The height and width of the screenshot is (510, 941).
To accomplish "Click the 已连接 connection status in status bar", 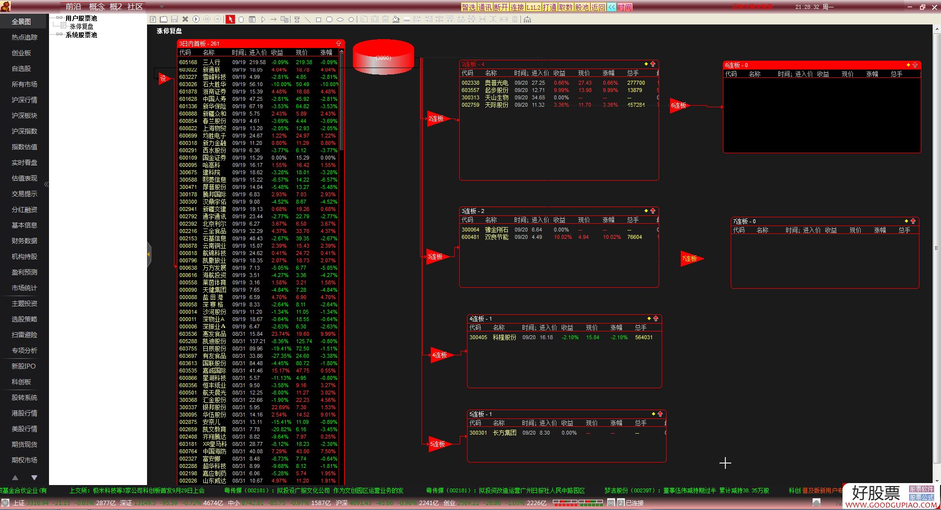I will tap(635, 503).
